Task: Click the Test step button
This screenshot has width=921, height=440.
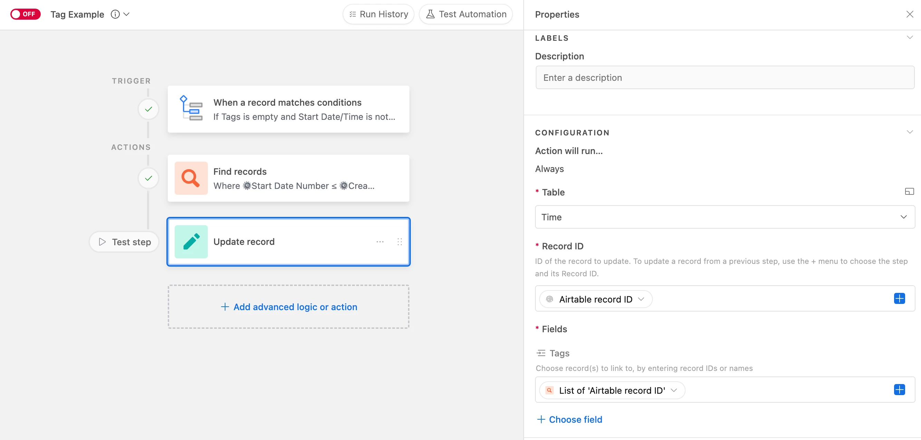Action: pos(124,242)
